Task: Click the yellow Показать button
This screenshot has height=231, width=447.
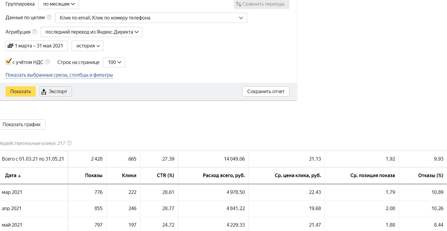Action: (x=21, y=91)
